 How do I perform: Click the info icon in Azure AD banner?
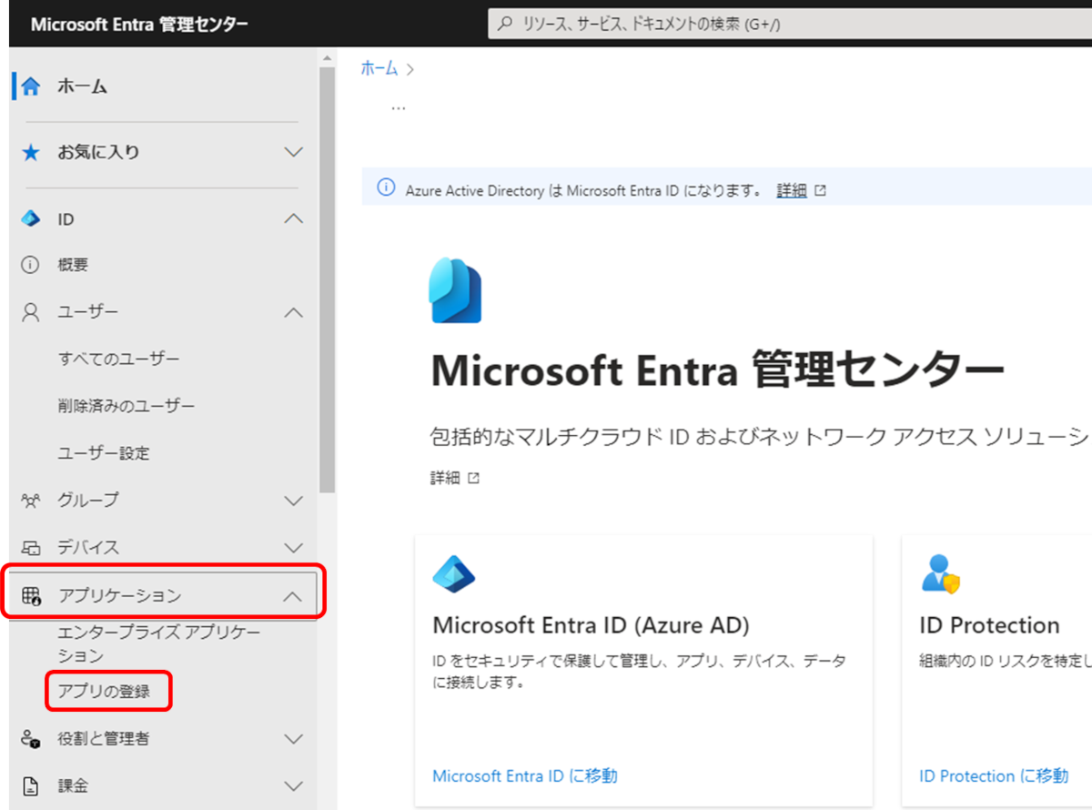tap(387, 188)
